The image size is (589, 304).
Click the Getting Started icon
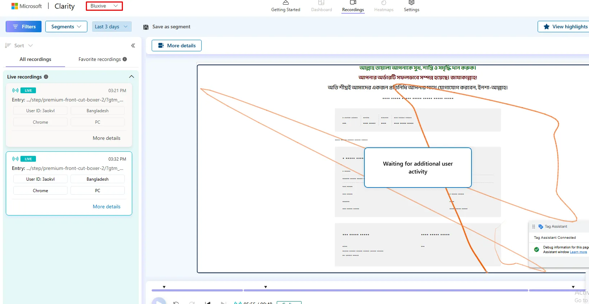286,3
